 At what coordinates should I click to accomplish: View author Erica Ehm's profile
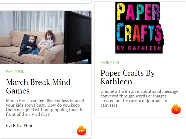pyautogui.click(x=23, y=126)
